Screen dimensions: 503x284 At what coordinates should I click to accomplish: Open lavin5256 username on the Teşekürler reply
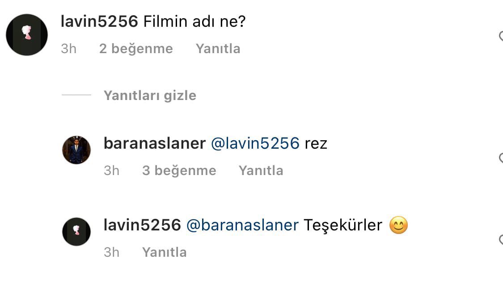(143, 225)
